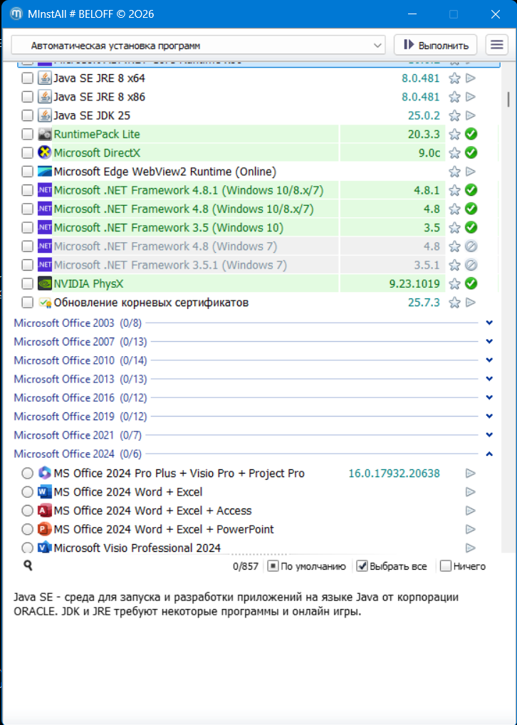517x725 pixels.
Task: Star the Edge WebView2 Runtime entry
Action: [x=454, y=172]
